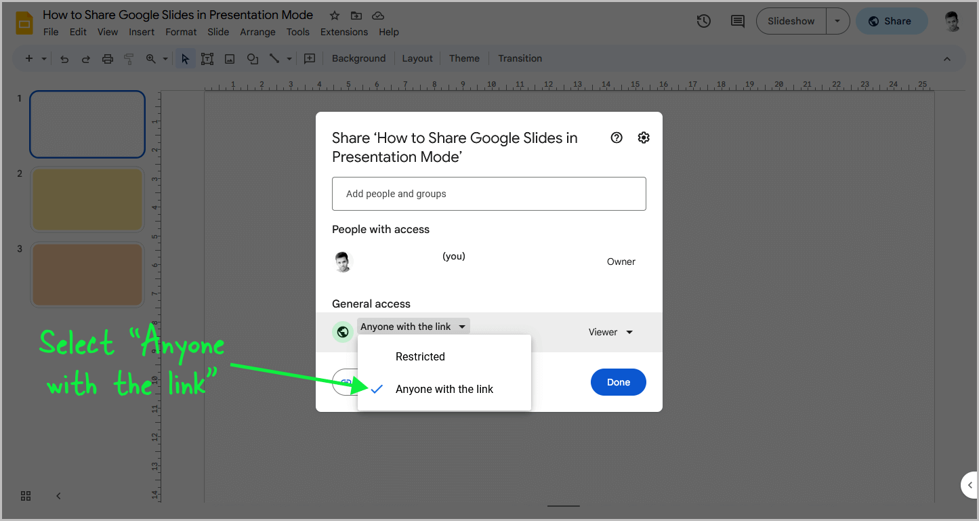Click the Paint format icon
The width and height of the screenshot is (979, 521).
tap(129, 58)
